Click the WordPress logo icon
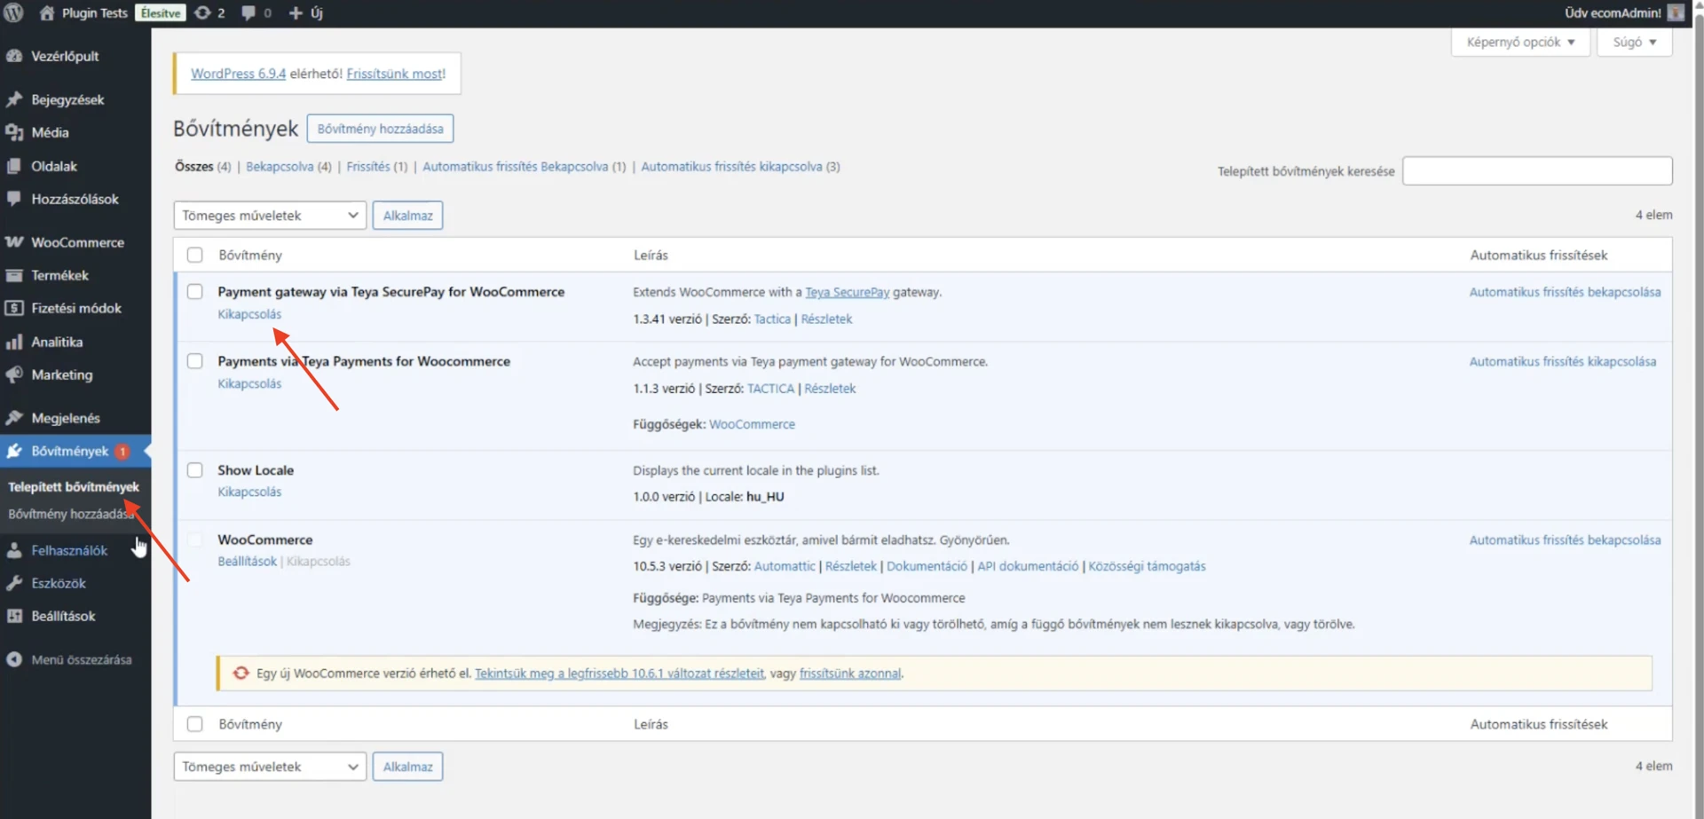Image resolution: width=1704 pixels, height=819 pixels. tap(13, 12)
